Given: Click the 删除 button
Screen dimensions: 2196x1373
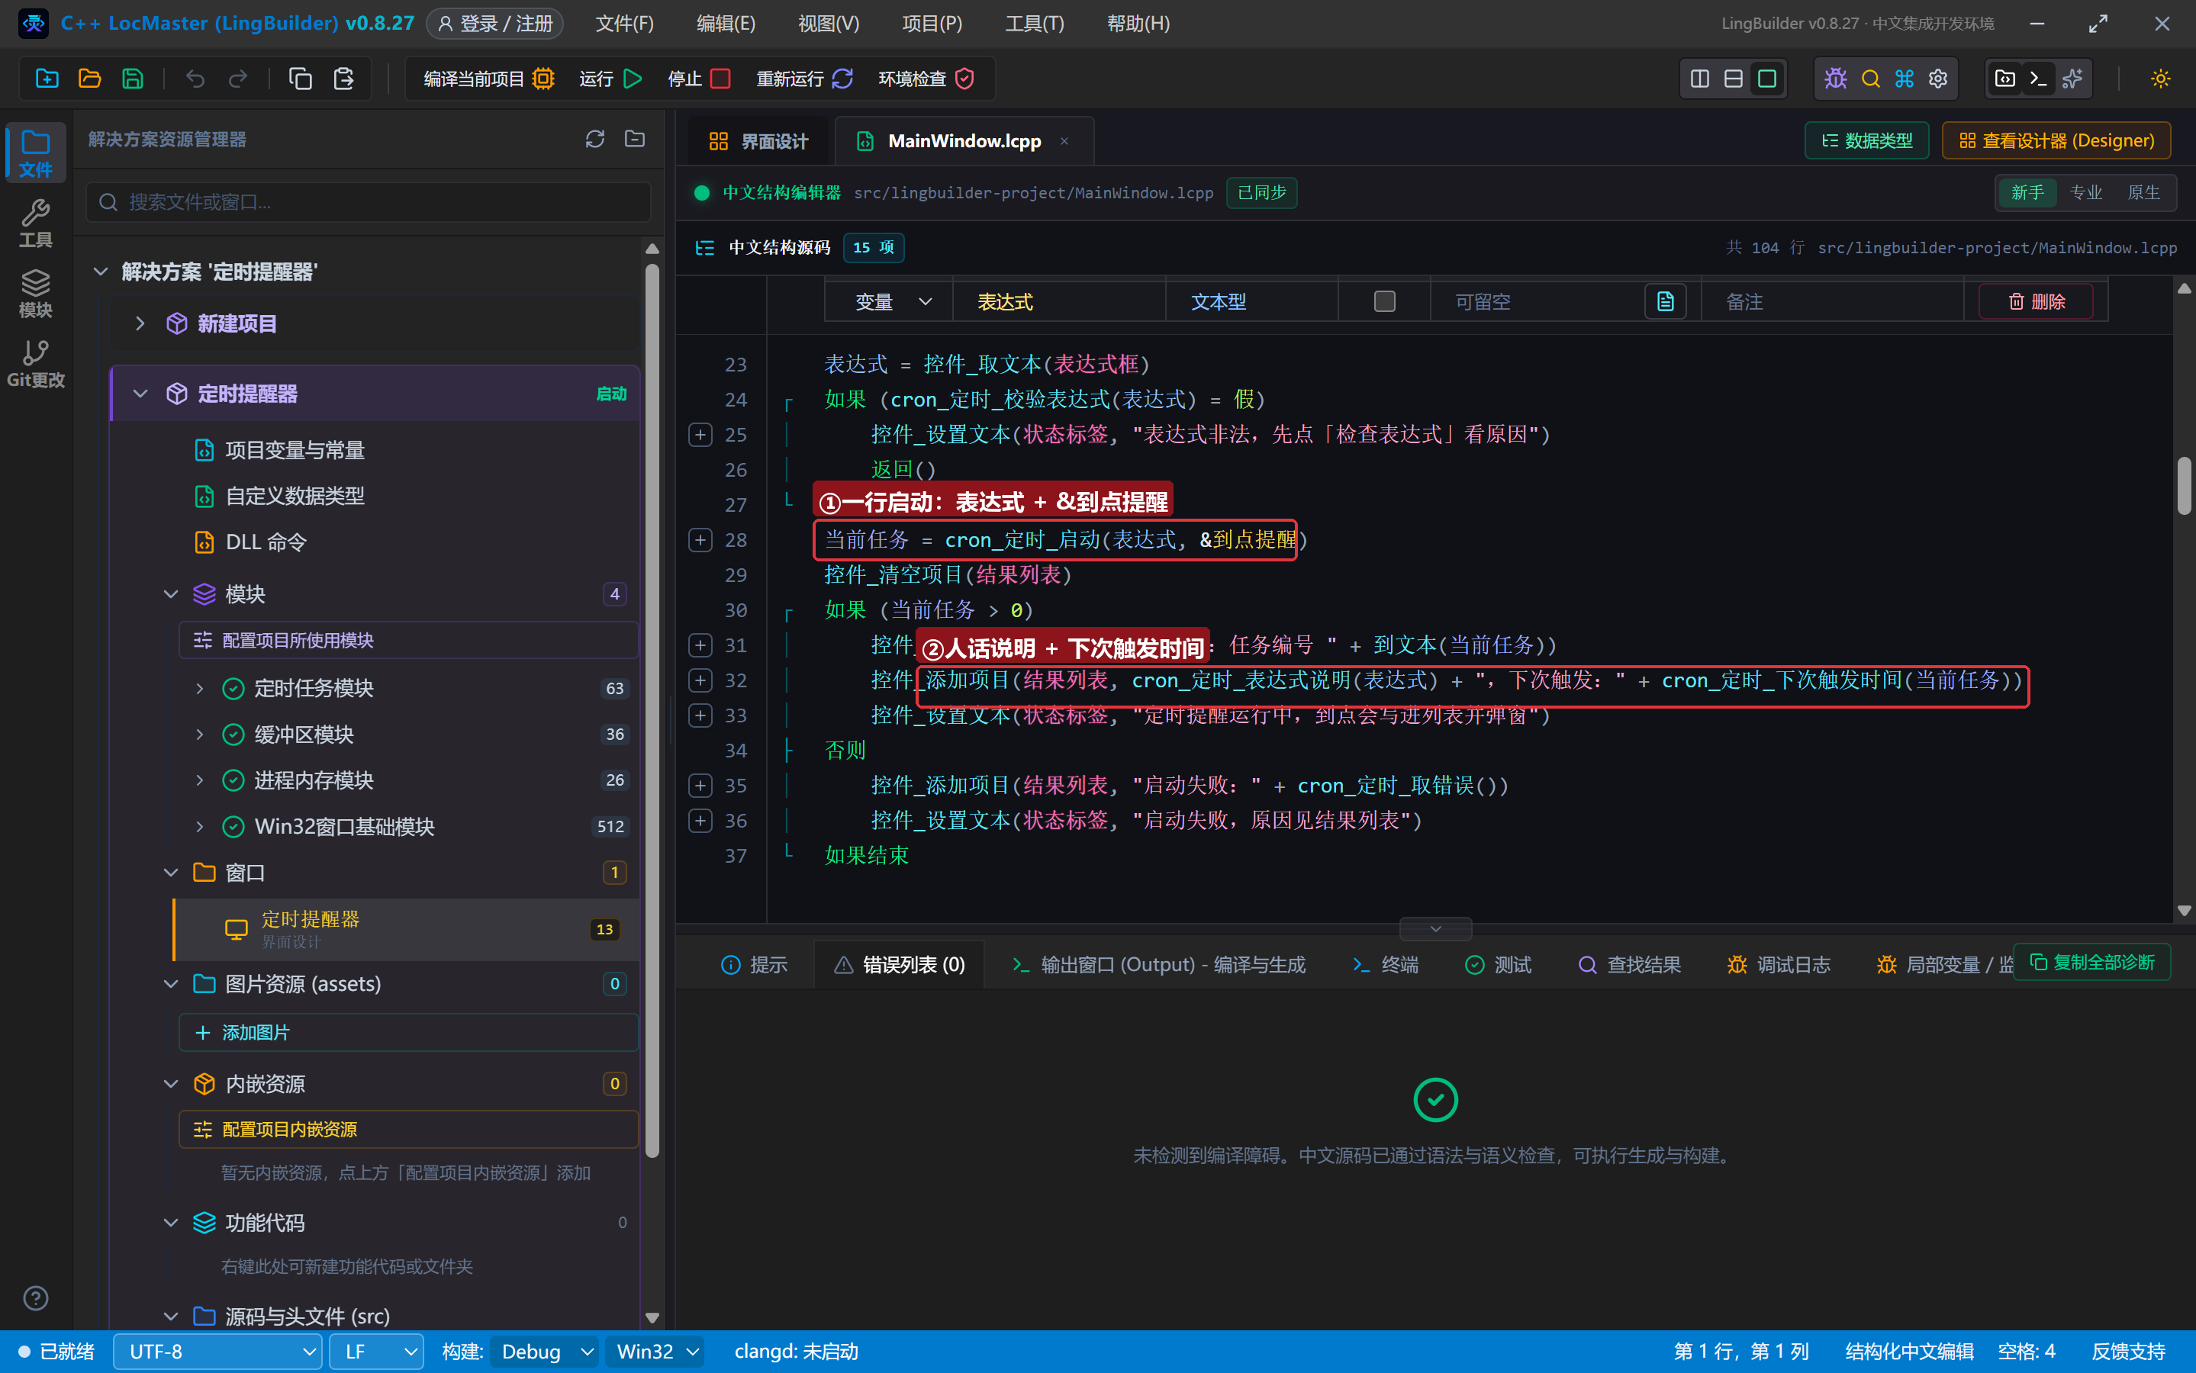Looking at the screenshot, I should click(x=2037, y=301).
